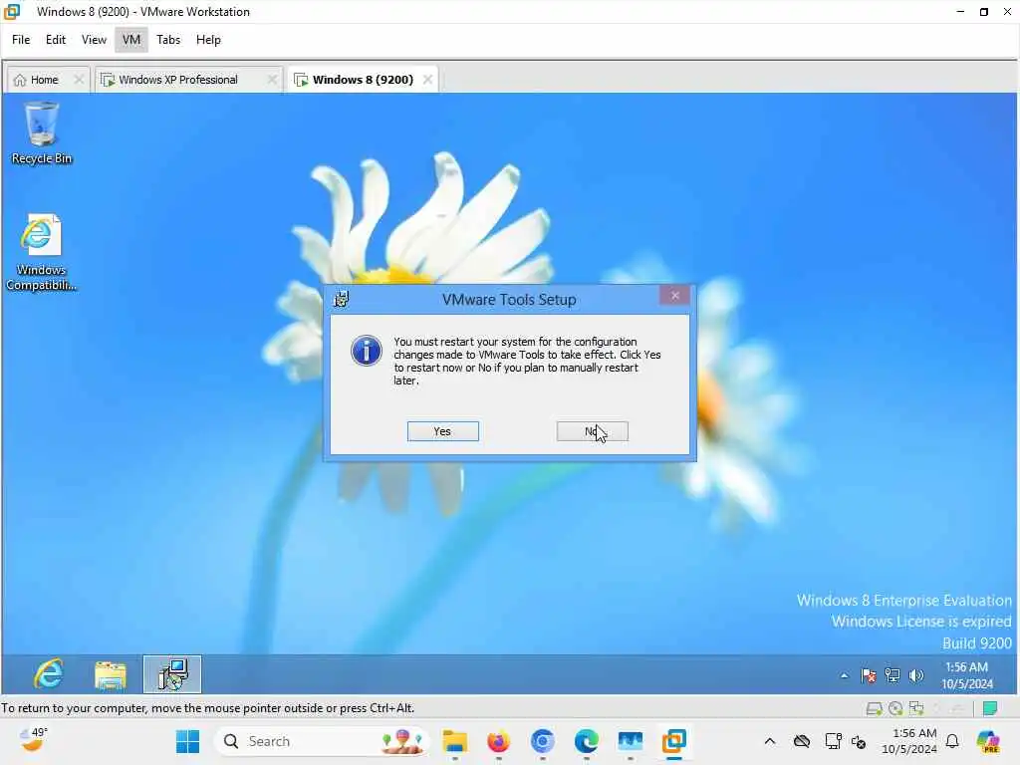The width and height of the screenshot is (1020, 765).
Task: Click the VMware Tools Setup title icon
Action: click(x=341, y=299)
